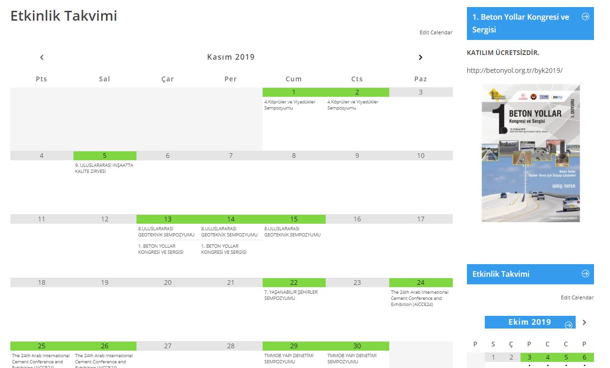This screenshot has width=610, height=368.
Task: Click Kasım 2019 month title
Action: tap(231, 57)
